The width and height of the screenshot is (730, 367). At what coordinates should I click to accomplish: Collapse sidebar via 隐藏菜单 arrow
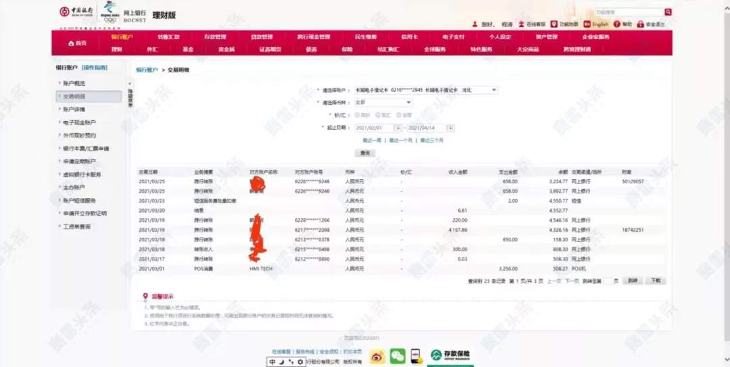130,84
